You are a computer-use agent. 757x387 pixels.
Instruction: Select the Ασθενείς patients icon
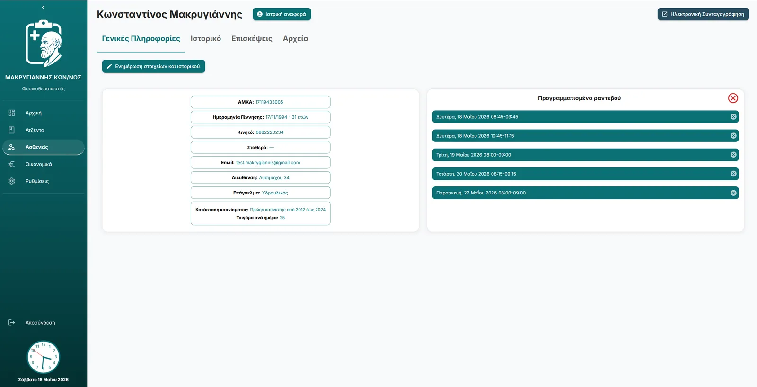click(12, 147)
